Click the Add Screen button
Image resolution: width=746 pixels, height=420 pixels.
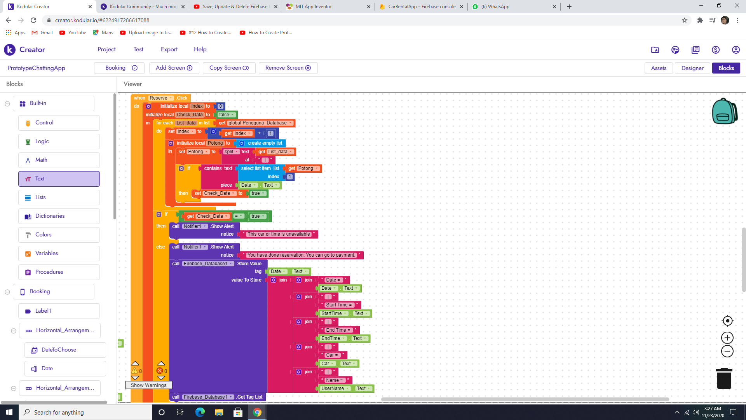point(174,68)
